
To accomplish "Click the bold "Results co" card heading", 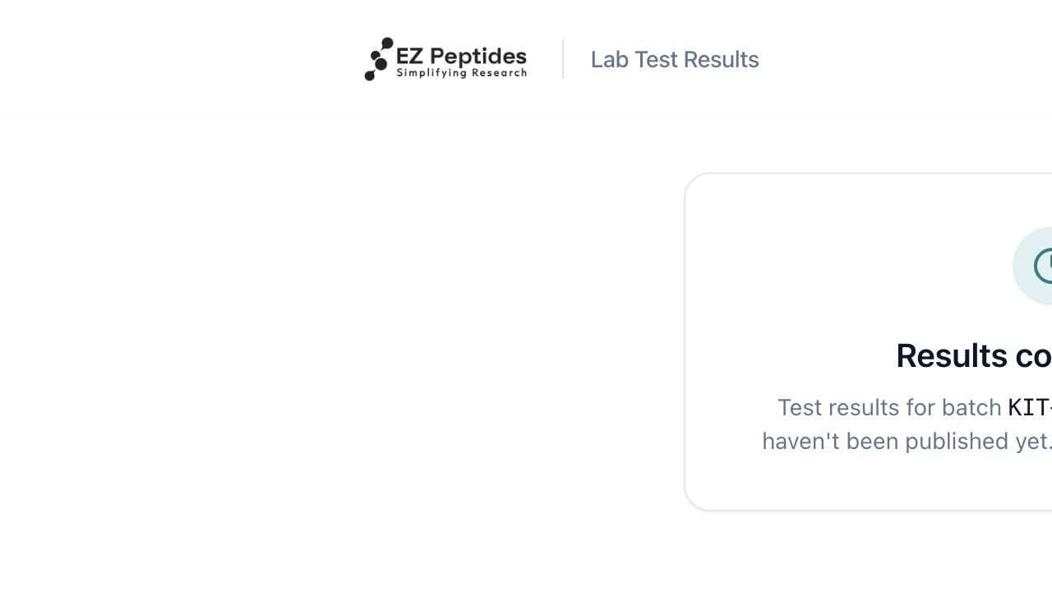I will pos(974,355).
